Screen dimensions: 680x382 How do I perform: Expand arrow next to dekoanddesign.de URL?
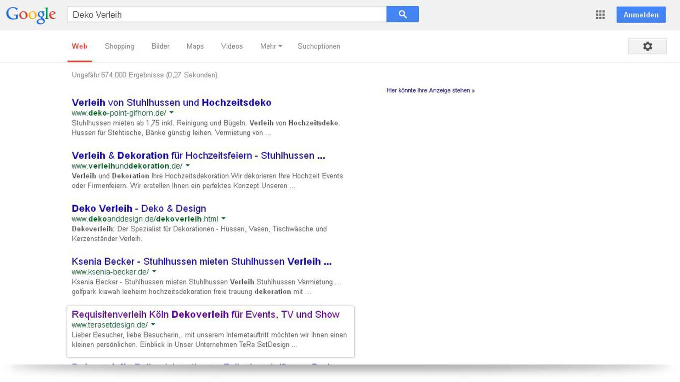click(x=223, y=219)
